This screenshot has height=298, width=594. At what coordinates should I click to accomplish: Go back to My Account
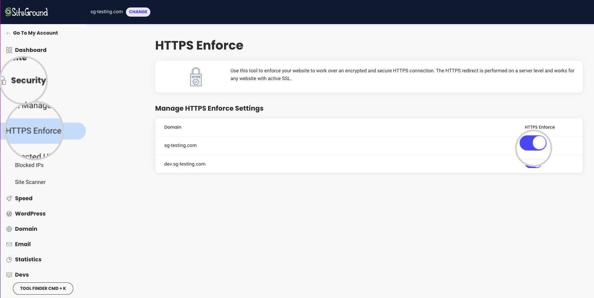(x=35, y=33)
